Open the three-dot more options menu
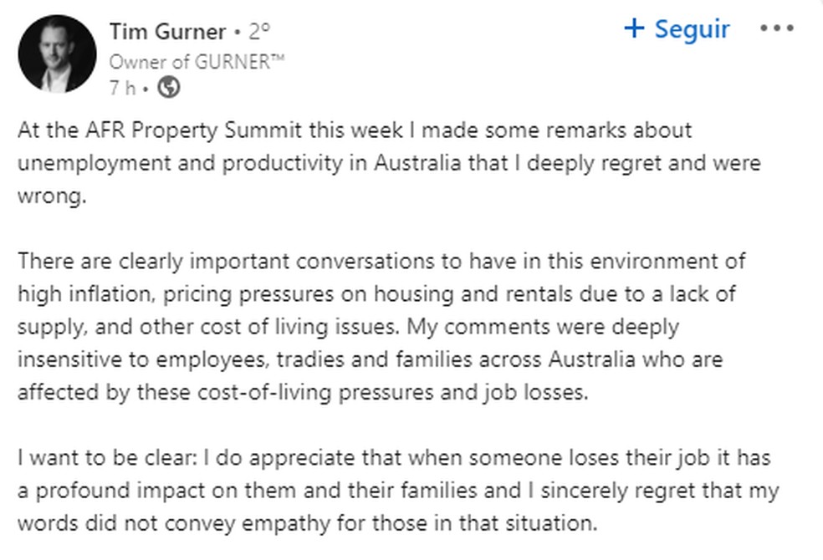 [x=776, y=29]
